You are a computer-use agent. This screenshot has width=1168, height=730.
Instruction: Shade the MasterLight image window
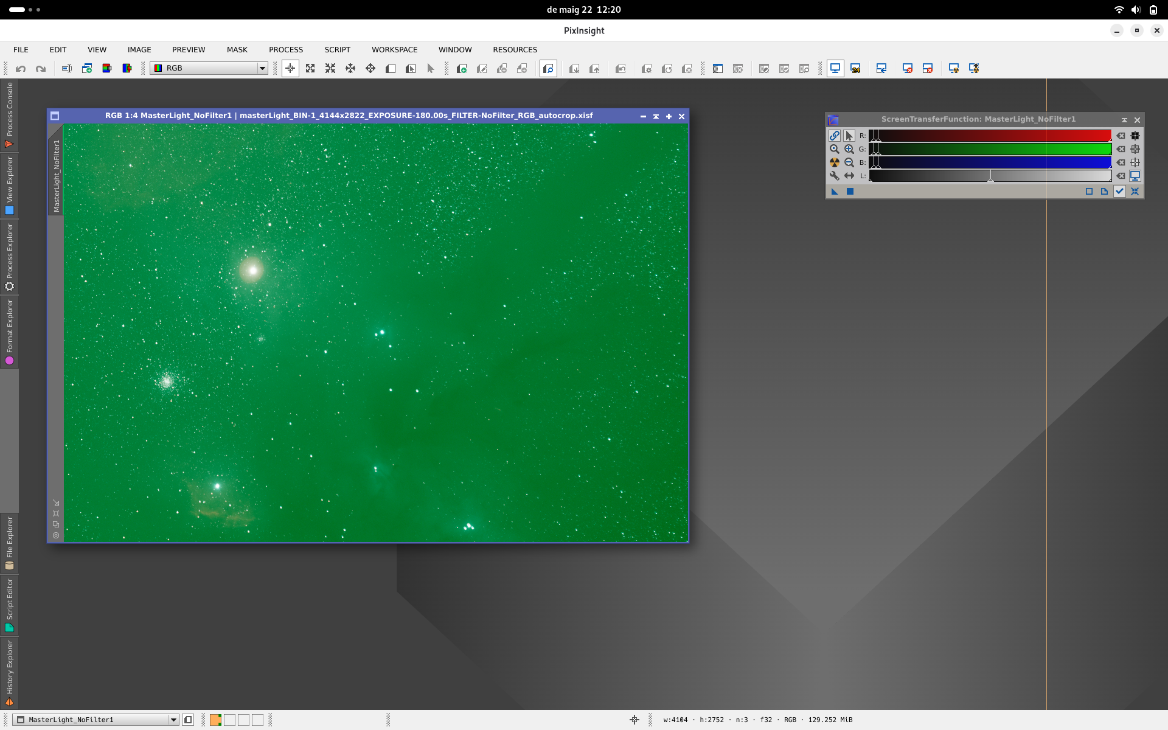pos(656,116)
